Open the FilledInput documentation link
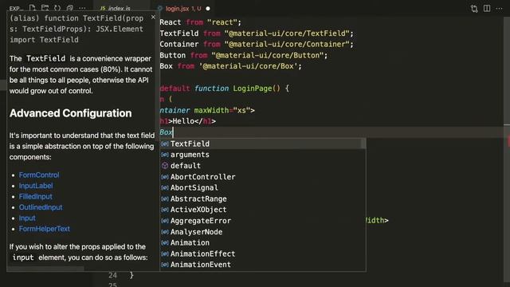The width and height of the screenshot is (510, 287). tap(35, 197)
